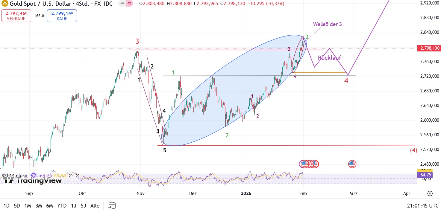441x212 pixels.
Task: Select the YTD time range
Action: [62, 206]
